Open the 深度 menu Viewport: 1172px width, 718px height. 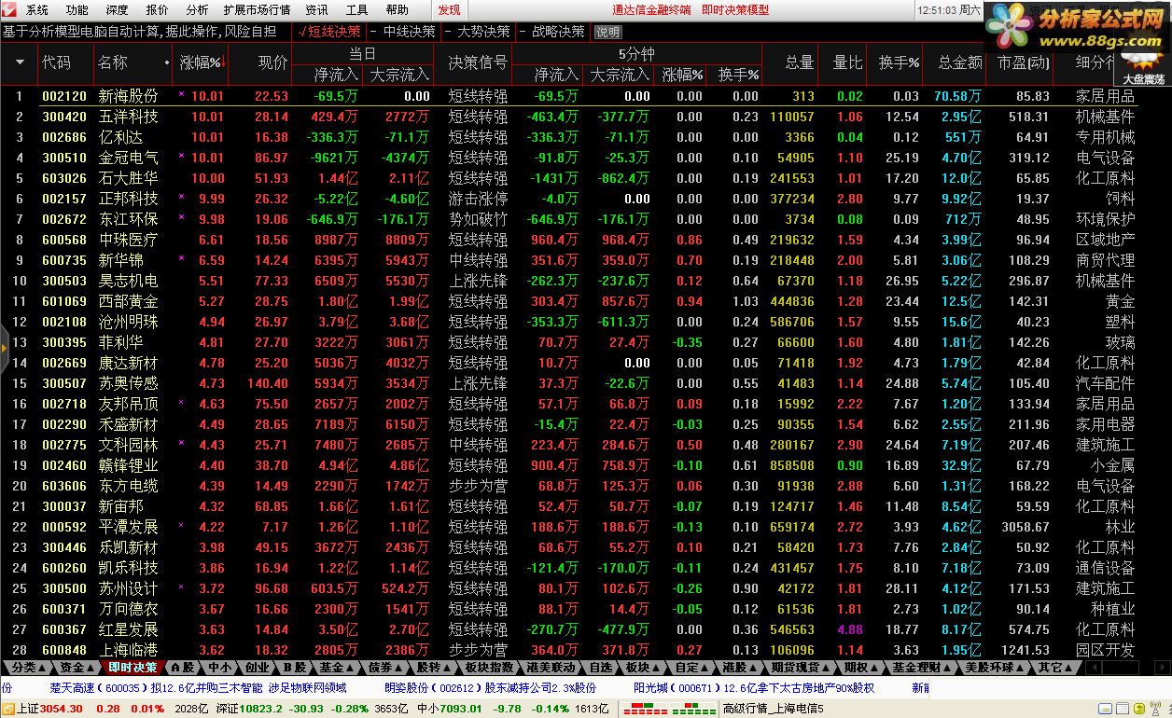pyautogui.click(x=118, y=10)
